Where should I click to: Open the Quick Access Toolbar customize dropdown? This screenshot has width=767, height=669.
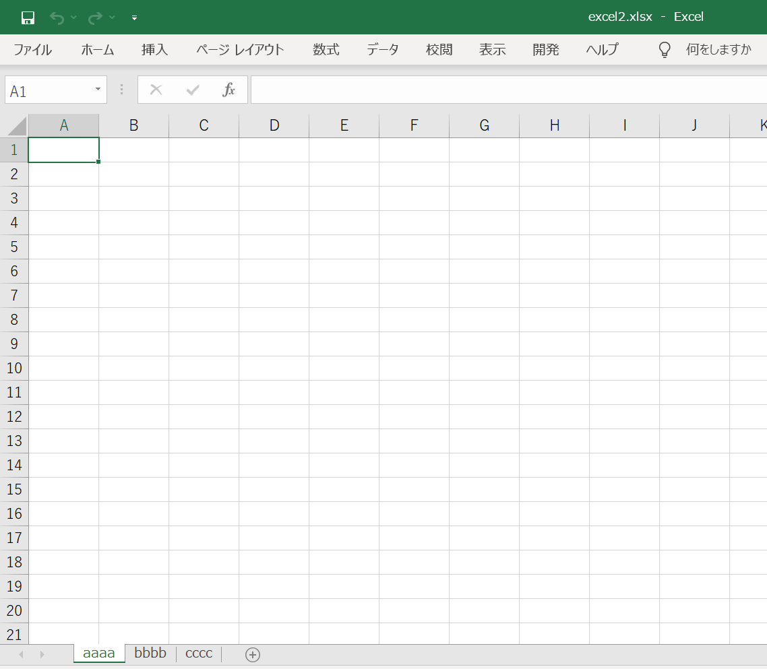pyautogui.click(x=134, y=18)
